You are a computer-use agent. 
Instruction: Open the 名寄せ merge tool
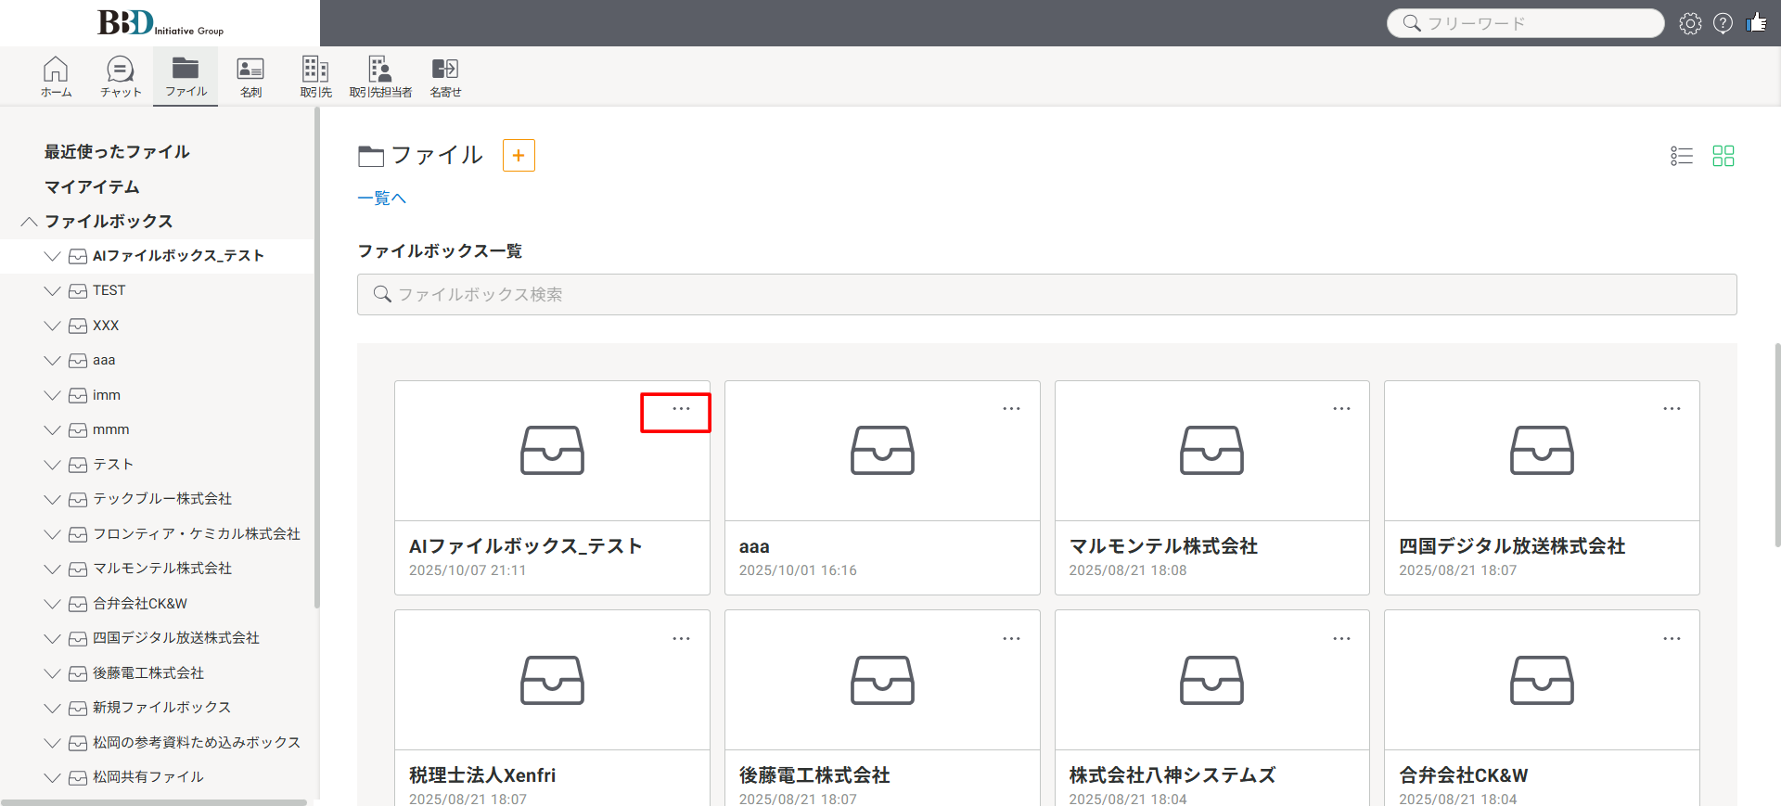click(x=445, y=76)
